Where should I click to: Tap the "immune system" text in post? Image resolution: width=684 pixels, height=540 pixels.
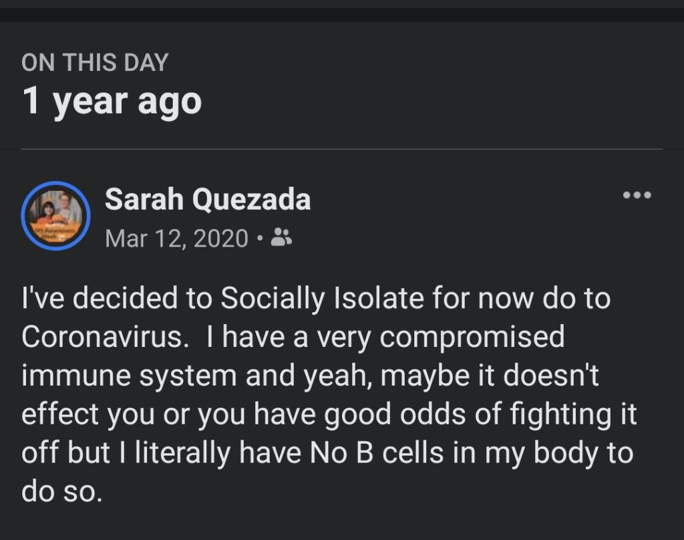[130, 376]
